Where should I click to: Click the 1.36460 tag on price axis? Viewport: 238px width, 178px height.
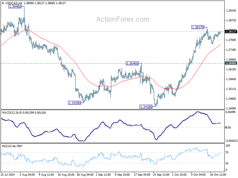click(231, 63)
